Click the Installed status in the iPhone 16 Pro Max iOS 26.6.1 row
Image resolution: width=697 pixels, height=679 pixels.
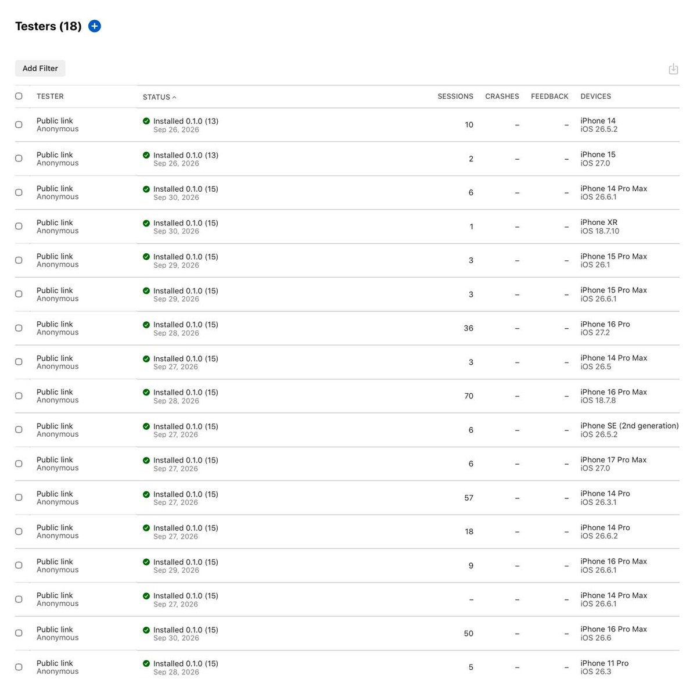tap(186, 562)
